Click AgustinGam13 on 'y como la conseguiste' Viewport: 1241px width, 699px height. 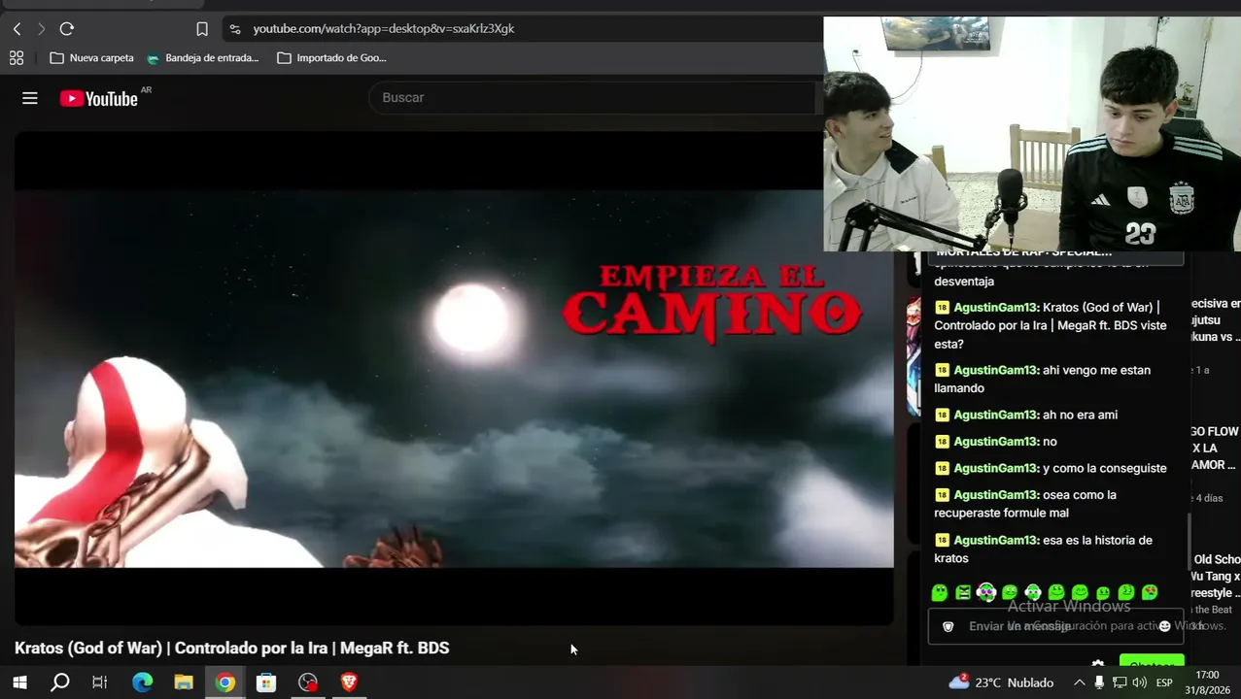point(996,468)
